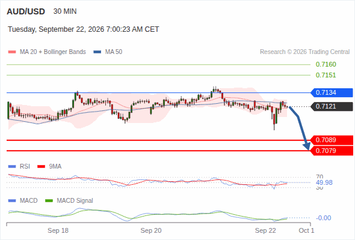The height and width of the screenshot is (240, 355).
Task: Click the 9MA red legend marker
Action: click(x=41, y=167)
